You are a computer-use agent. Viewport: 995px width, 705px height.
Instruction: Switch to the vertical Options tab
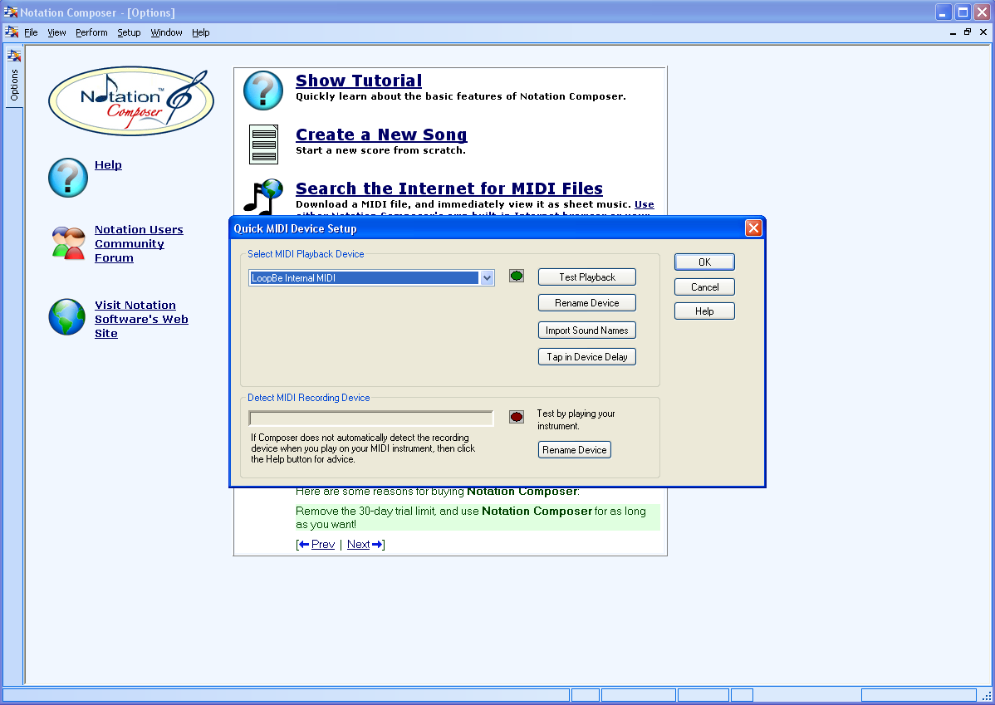coord(14,77)
